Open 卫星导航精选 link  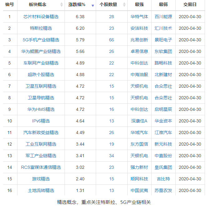pyautogui.click(x=41, y=98)
